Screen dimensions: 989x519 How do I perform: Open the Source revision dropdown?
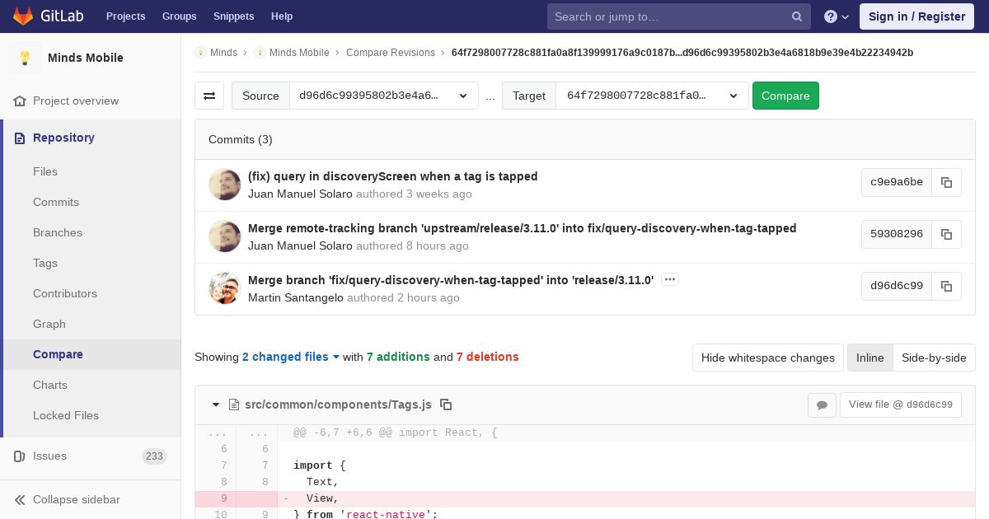(384, 96)
